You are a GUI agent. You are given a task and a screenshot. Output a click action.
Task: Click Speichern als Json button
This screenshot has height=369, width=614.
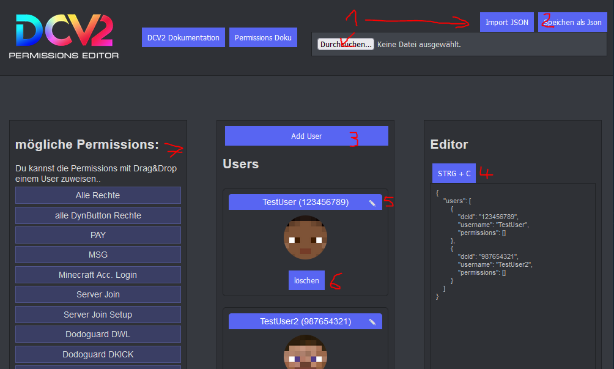572,22
